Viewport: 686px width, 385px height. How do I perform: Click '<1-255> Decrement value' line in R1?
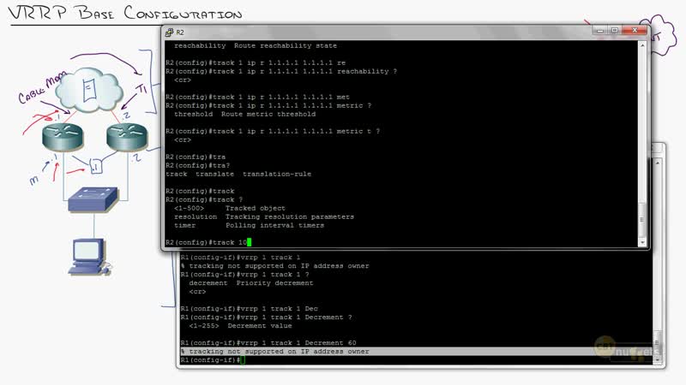(x=240, y=326)
